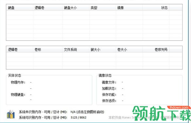Select the 保存选项 label
The image size is (191, 123).
tap(109, 101)
